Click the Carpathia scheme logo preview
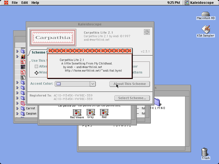The height and width of the screenshot is (164, 219). [53, 37]
